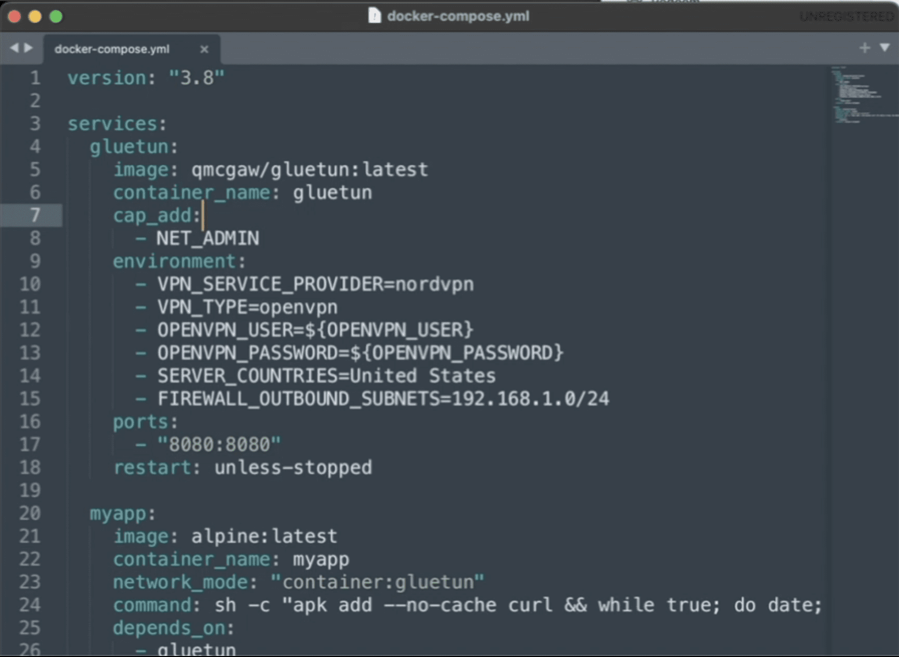
Task: Place cursor on NET_ADMIN text
Action: (x=207, y=239)
